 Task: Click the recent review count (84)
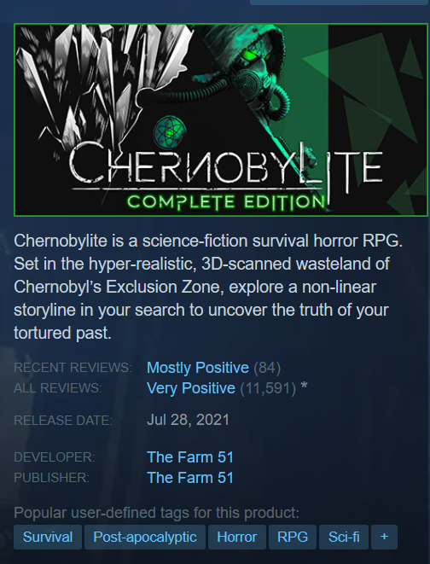(267, 368)
